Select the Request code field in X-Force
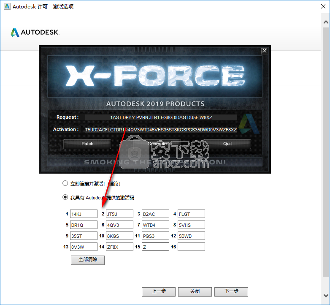 click(161, 117)
